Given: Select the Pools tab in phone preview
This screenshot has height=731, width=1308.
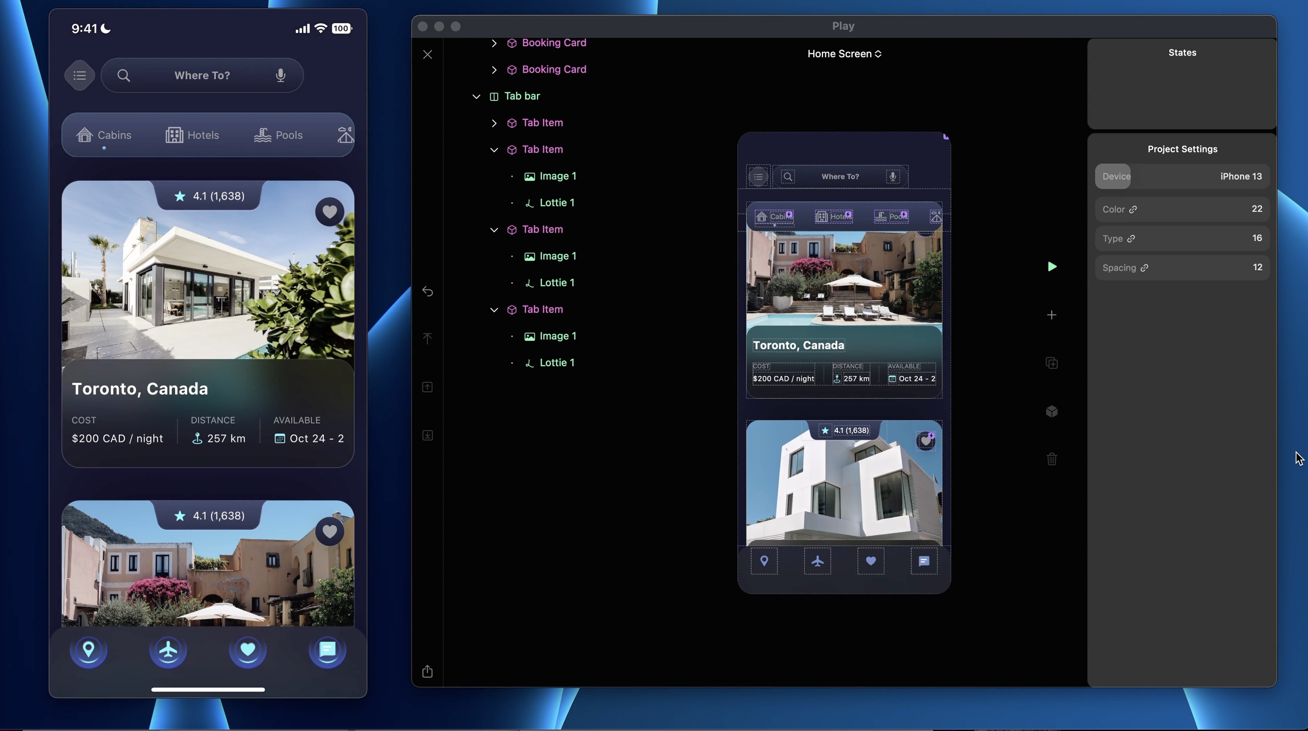Looking at the screenshot, I should tap(278, 135).
